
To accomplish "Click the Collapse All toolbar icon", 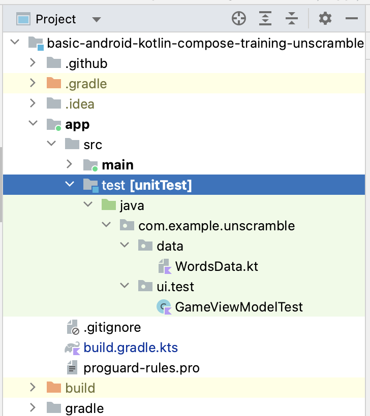I will point(292,18).
